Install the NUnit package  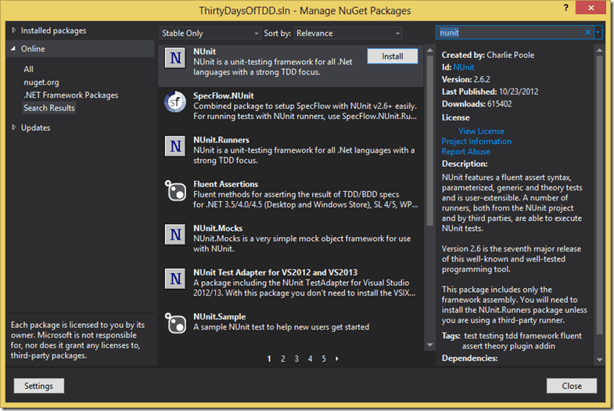click(x=393, y=56)
